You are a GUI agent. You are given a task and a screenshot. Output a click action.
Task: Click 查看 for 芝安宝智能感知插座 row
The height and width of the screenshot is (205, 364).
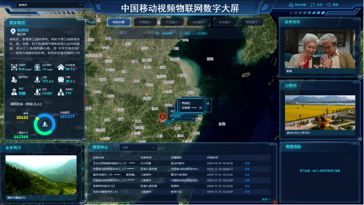click(247, 163)
